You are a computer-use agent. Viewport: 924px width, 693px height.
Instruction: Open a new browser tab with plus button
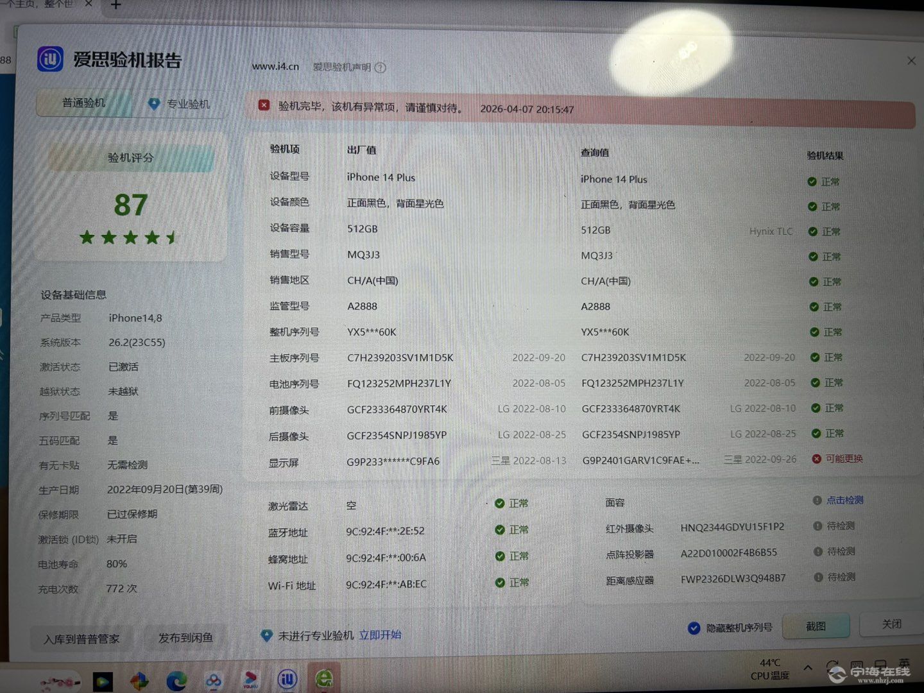(x=116, y=5)
